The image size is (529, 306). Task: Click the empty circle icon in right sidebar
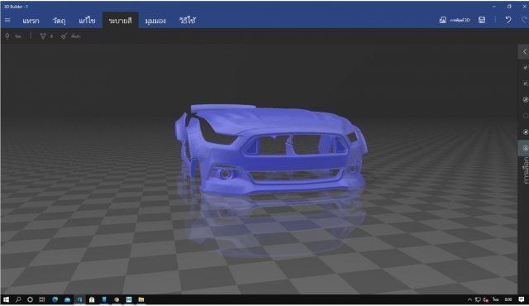point(526,116)
